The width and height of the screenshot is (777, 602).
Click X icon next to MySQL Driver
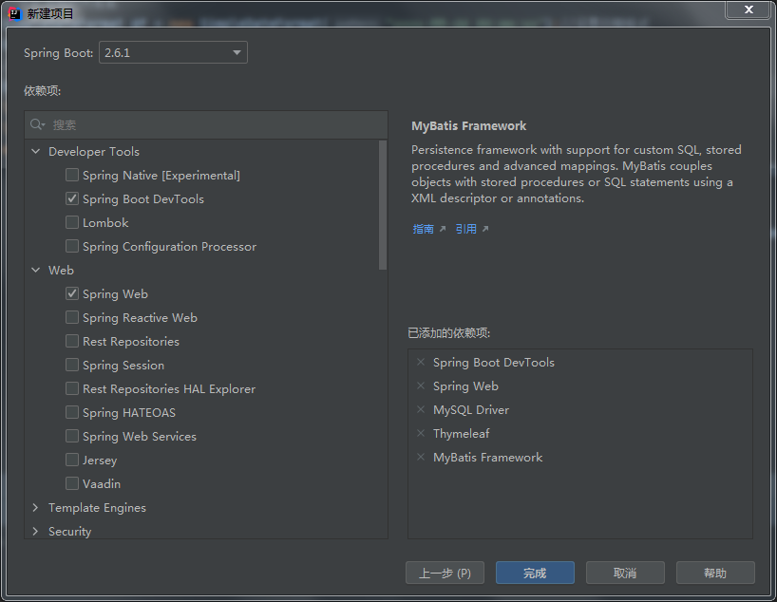pyautogui.click(x=421, y=410)
